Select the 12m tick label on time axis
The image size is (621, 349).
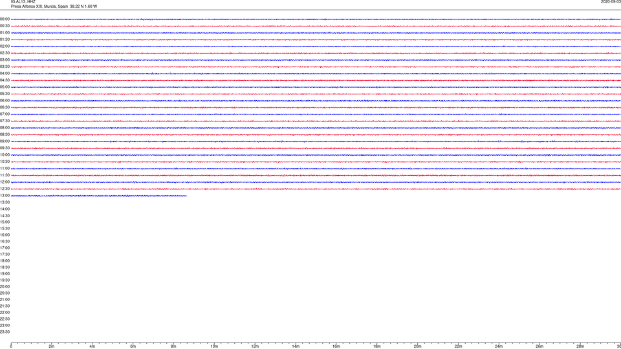pyautogui.click(x=255, y=346)
